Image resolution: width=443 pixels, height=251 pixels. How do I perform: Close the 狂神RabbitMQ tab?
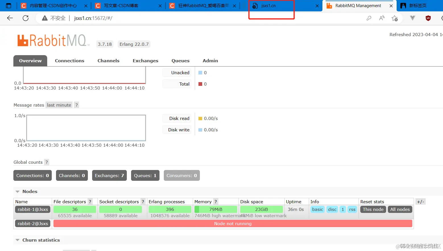pos(234,6)
